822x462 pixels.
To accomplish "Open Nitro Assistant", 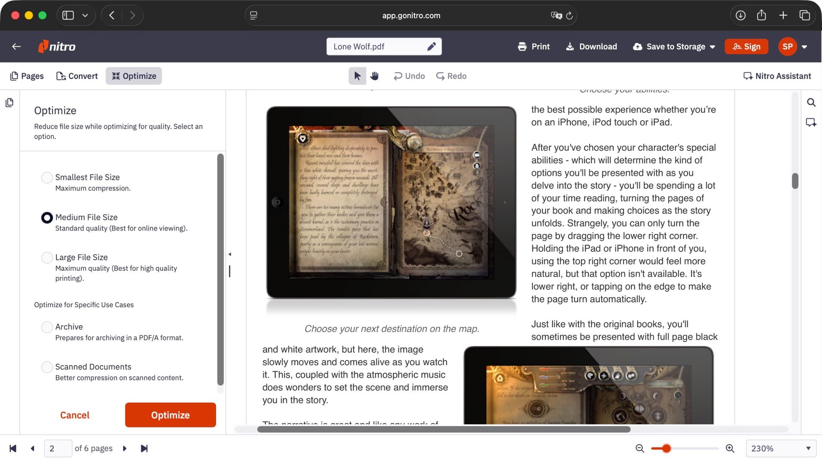I will pos(777,76).
